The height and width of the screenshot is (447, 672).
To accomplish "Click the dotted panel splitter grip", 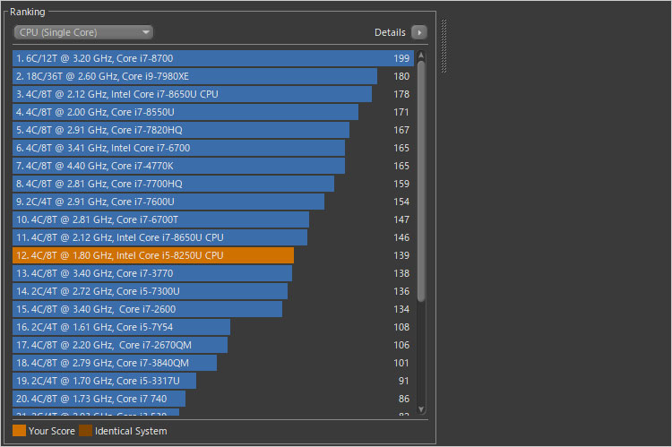I will (444, 47).
